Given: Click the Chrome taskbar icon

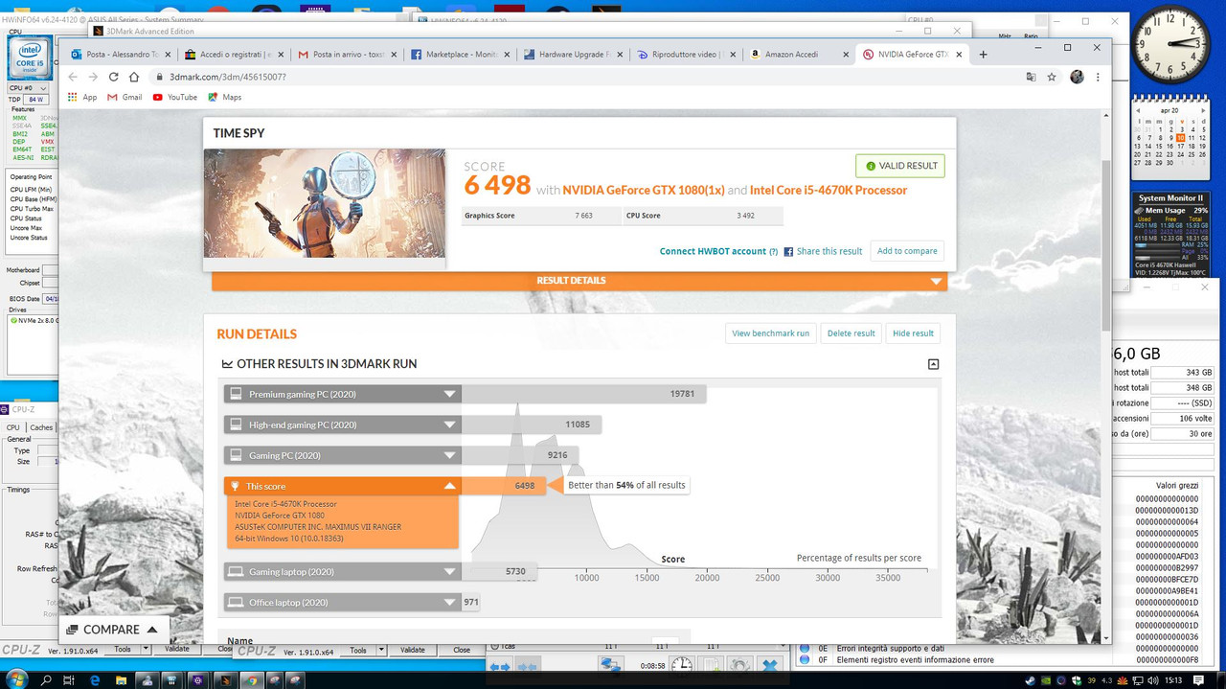Looking at the screenshot, I should coord(251,679).
